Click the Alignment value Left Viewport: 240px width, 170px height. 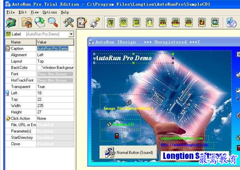55,55
